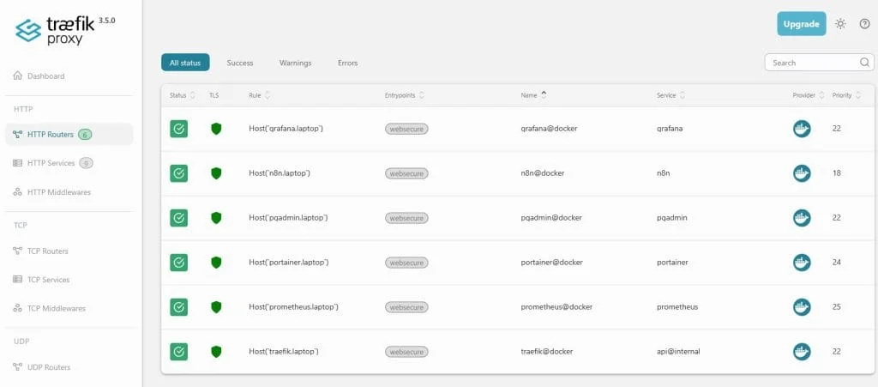Viewport: 878px width, 387px height.
Task: Open the help question mark icon
Action: 864,24
